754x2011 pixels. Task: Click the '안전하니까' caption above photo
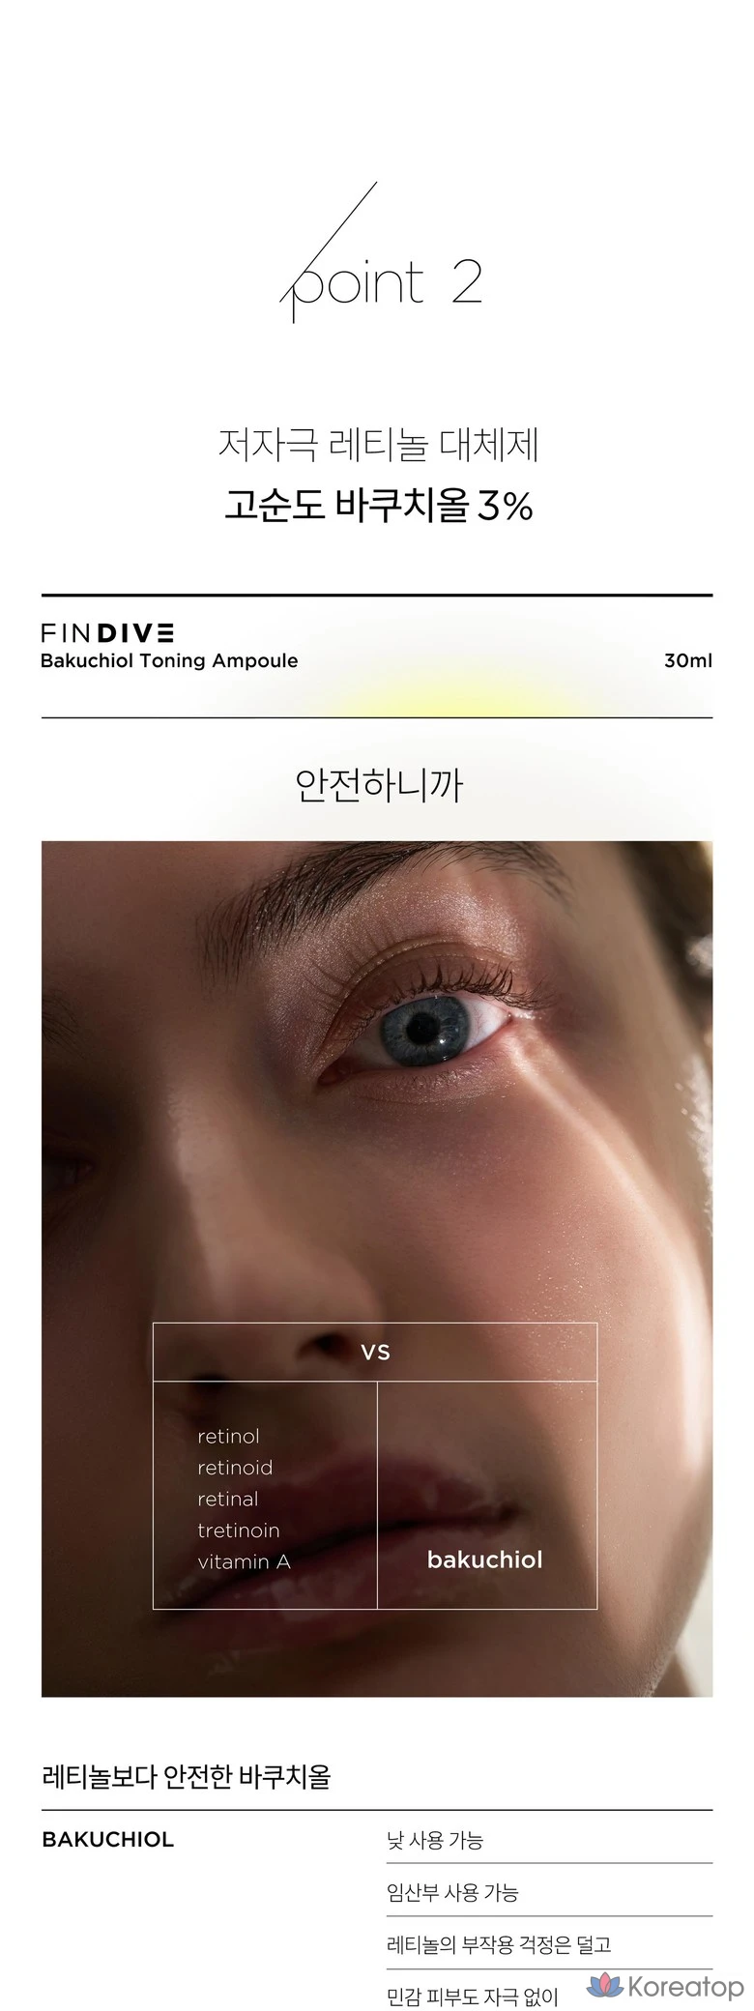coord(378,784)
